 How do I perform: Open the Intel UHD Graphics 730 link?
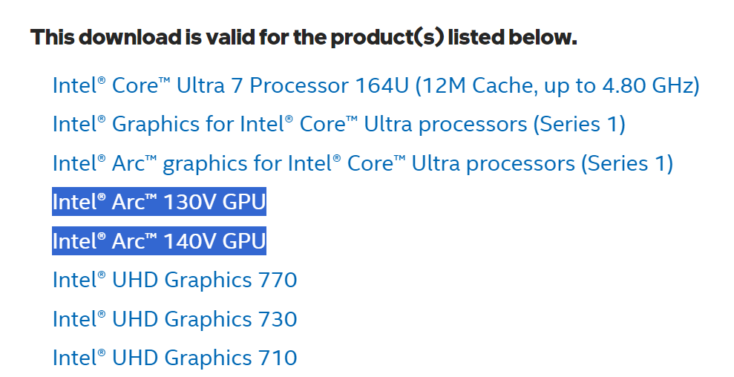(174, 319)
